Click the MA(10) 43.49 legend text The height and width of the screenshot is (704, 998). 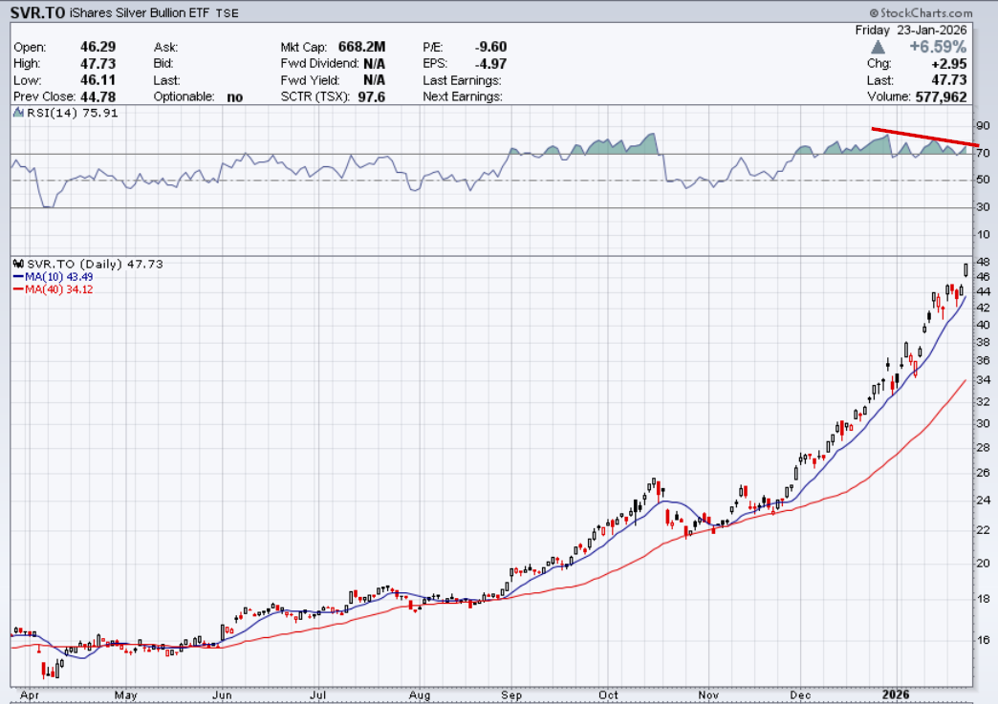[x=58, y=277]
